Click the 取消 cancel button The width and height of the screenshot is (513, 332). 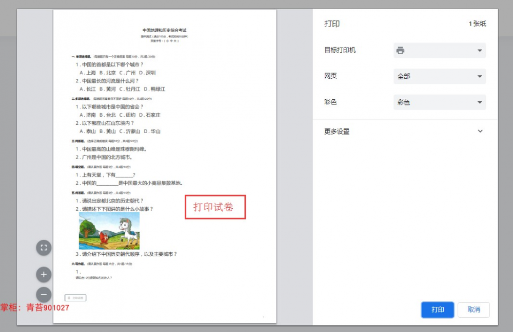(473, 309)
